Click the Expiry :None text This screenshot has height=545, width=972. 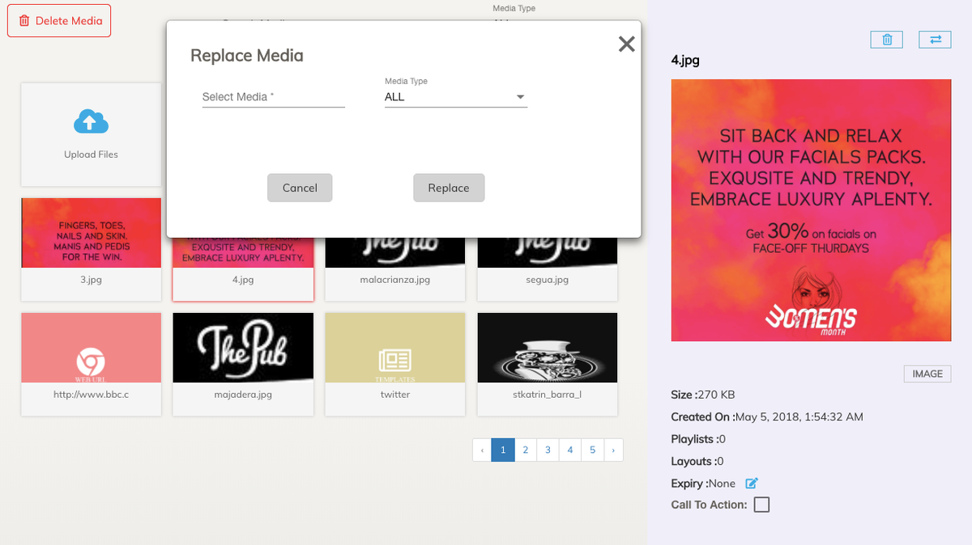click(x=703, y=484)
